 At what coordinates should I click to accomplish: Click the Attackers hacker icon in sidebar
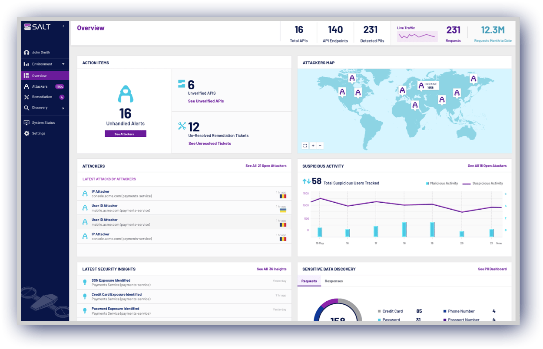(x=26, y=86)
